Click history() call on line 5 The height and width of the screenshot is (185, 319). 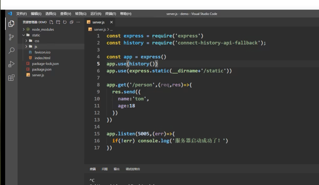tap(142, 64)
